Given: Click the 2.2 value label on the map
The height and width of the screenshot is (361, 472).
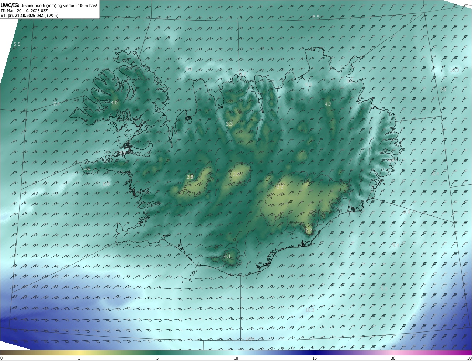Looking at the screenshot, I should pyautogui.click(x=280, y=187).
